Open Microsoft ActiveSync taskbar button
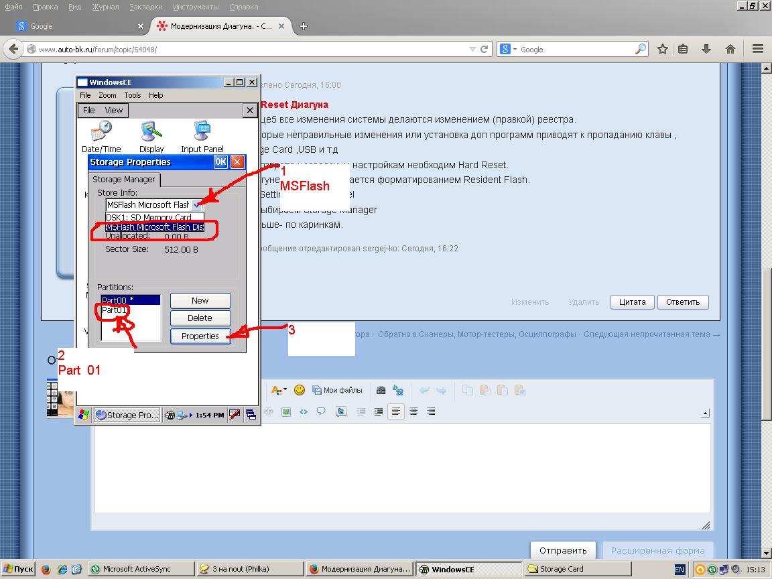 click(x=142, y=569)
